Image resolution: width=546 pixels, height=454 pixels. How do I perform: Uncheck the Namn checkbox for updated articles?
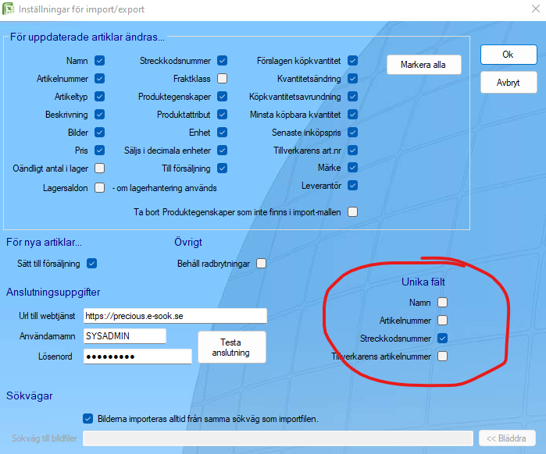tap(99, 61)
